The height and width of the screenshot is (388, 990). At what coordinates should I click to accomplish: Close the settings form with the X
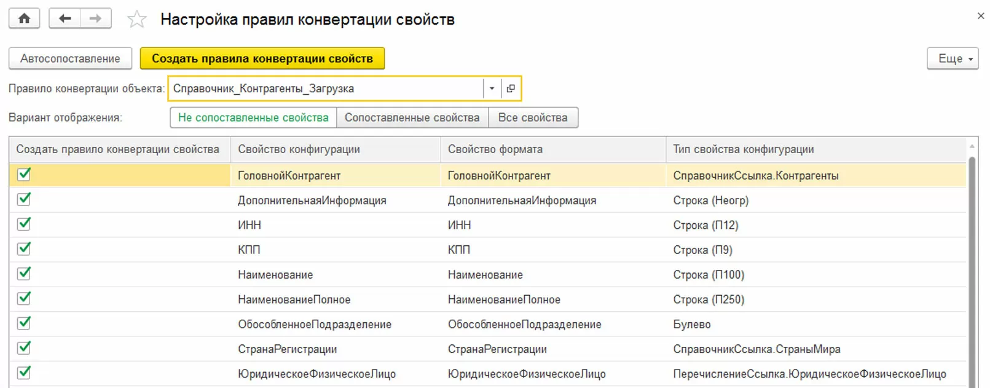[980, 16]
